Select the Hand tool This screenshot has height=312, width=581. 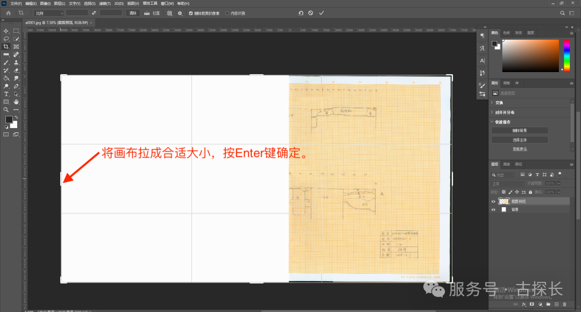pyautogui.click(x=16, y=102)
